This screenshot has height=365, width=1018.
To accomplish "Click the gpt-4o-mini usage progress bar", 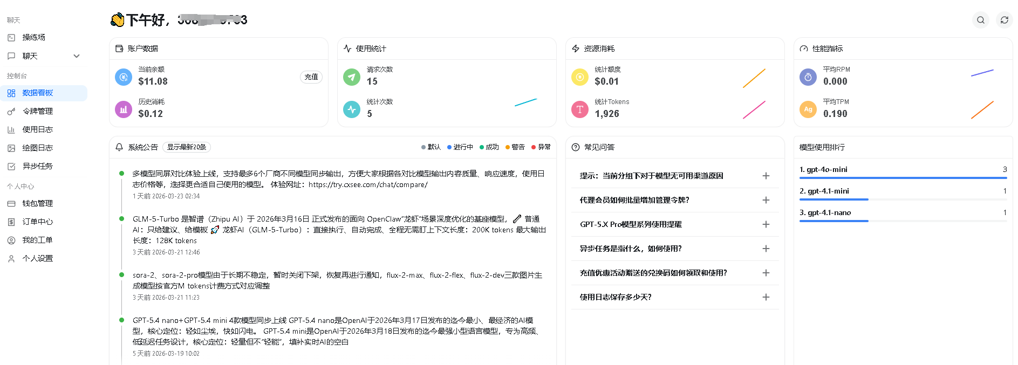I will 903,177.
